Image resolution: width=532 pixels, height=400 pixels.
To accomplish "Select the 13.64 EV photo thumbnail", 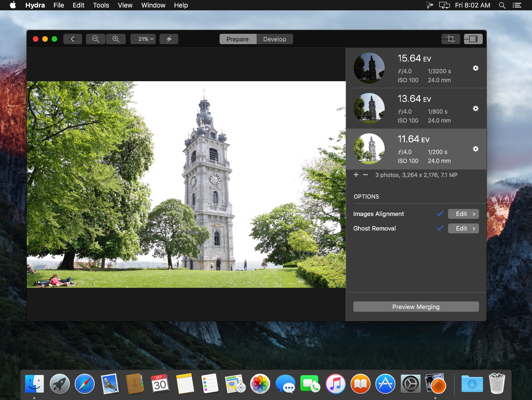I will (369, 108).
